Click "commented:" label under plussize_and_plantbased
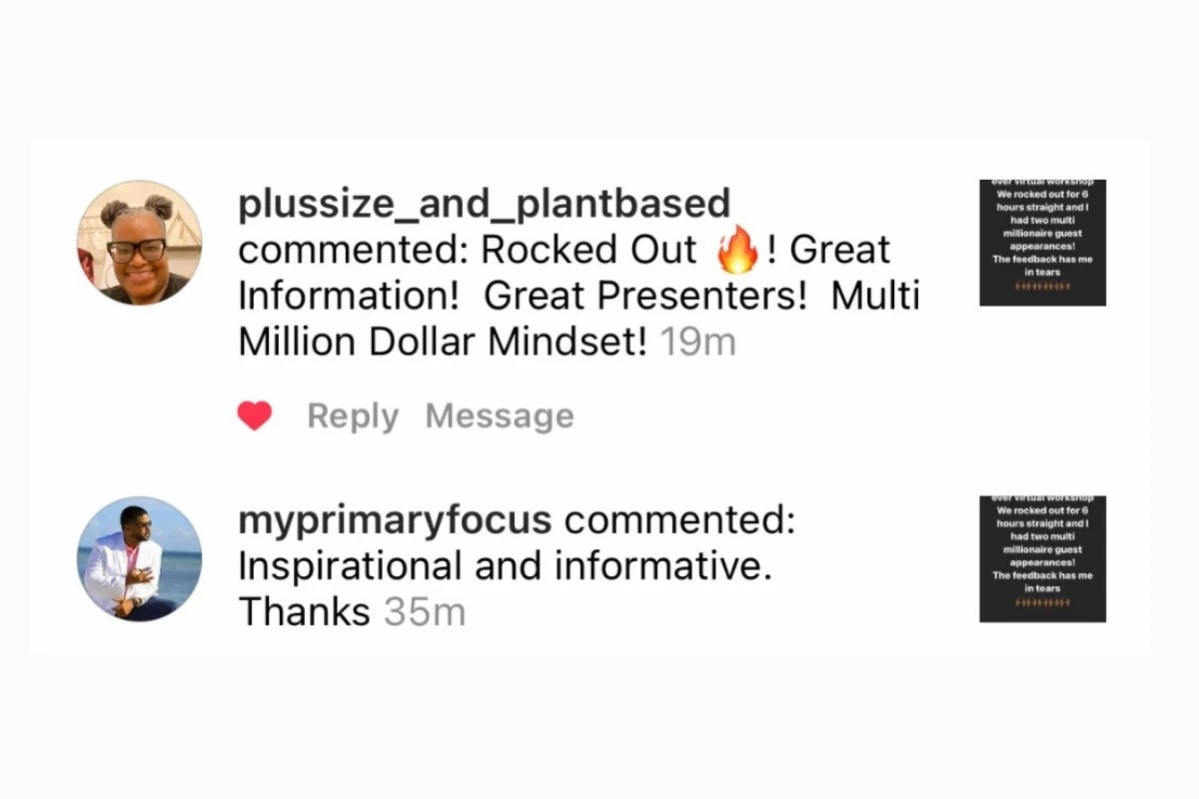The width and height of the screenshot is (1199, 799). (x=354, y=251)
